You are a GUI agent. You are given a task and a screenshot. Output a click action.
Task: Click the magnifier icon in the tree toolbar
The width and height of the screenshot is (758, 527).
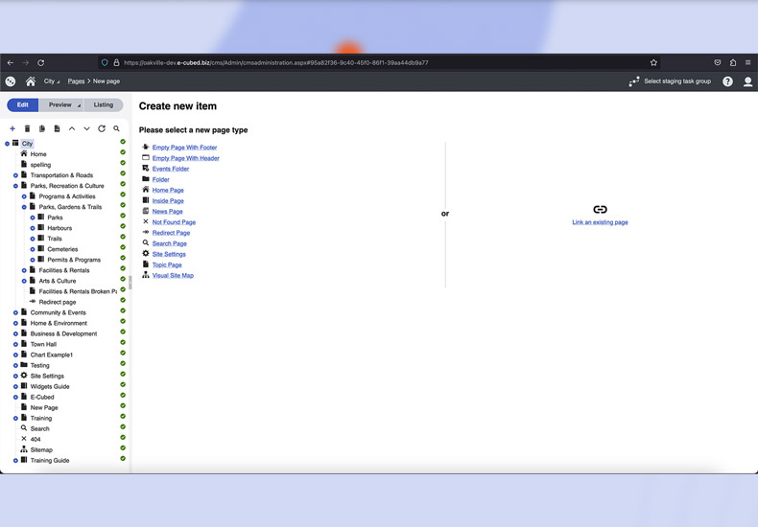pos(117,128)
